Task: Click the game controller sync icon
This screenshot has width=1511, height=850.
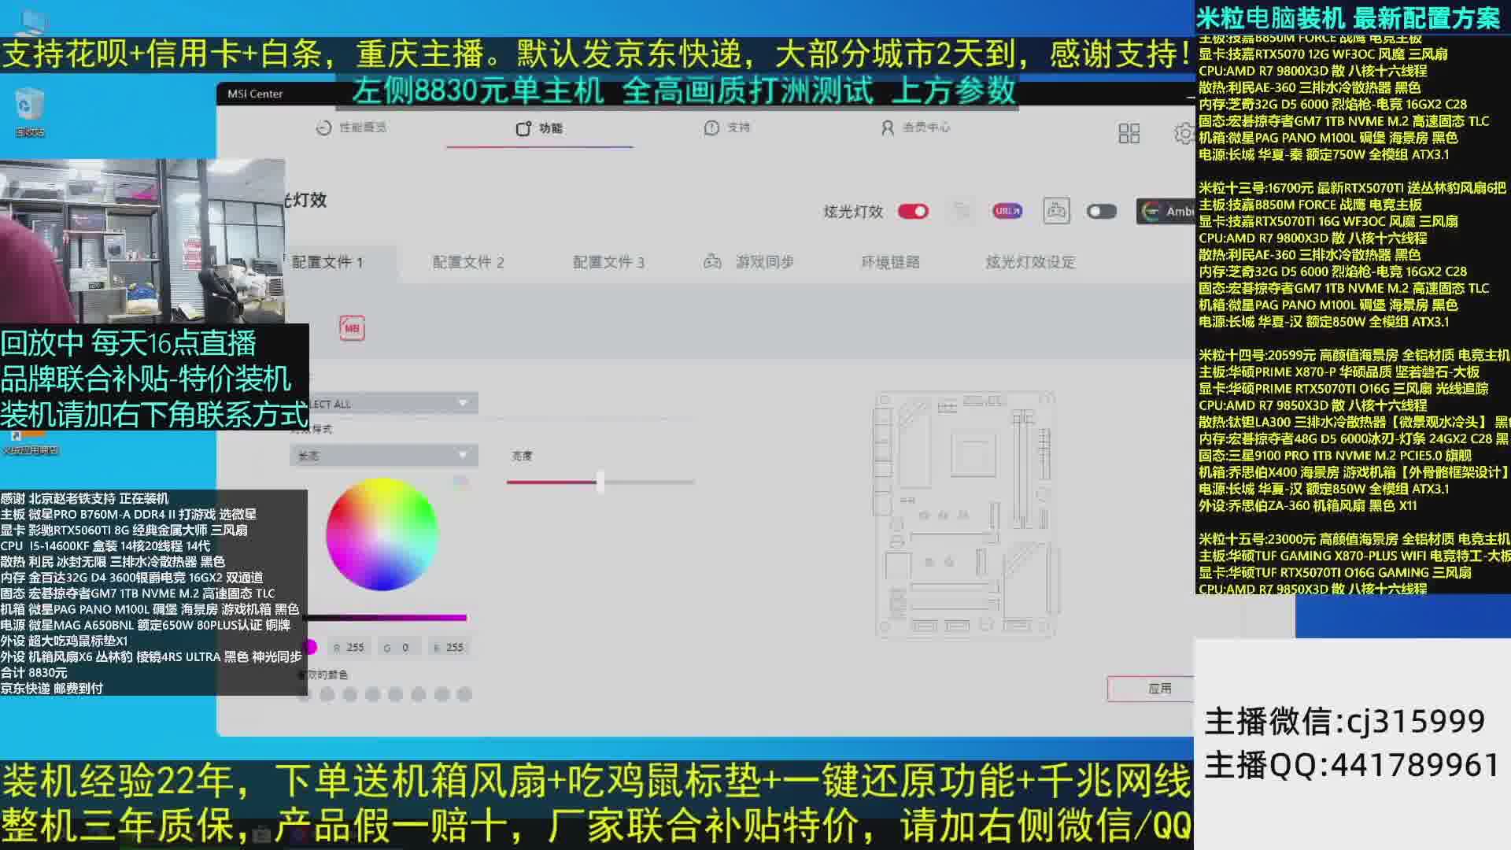Action: (1055, 211)
